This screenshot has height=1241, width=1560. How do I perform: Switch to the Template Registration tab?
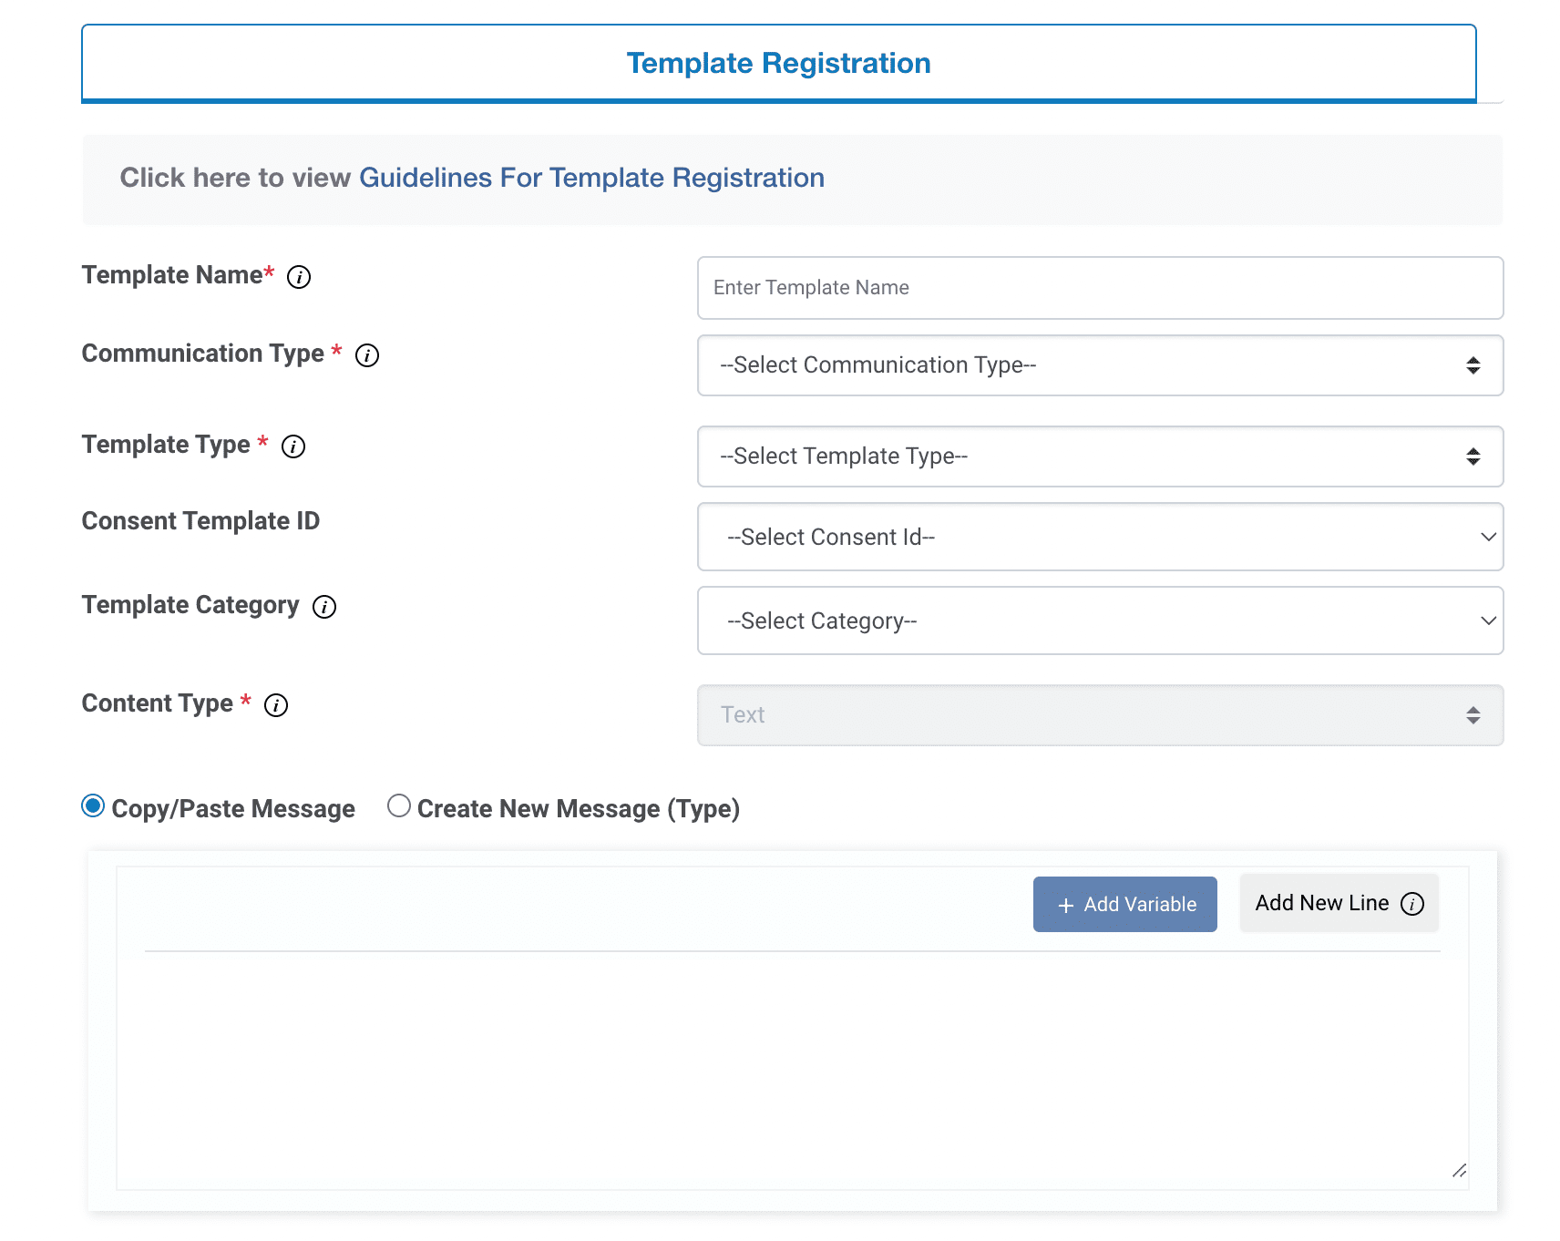pyautogui.click(x=778, y=62)
